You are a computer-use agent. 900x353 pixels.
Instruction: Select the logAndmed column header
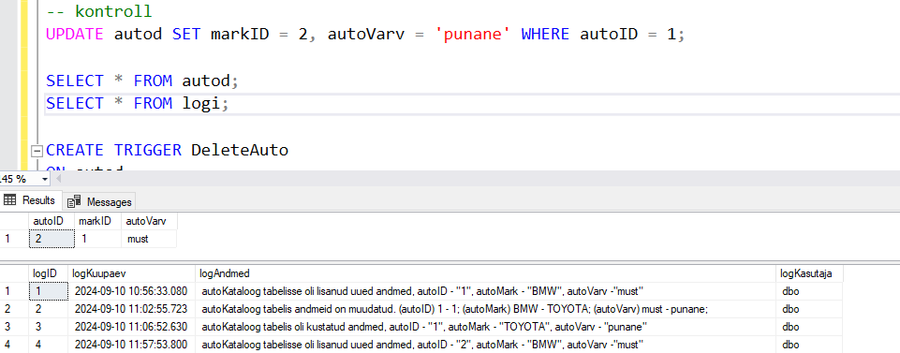[486, 273]
